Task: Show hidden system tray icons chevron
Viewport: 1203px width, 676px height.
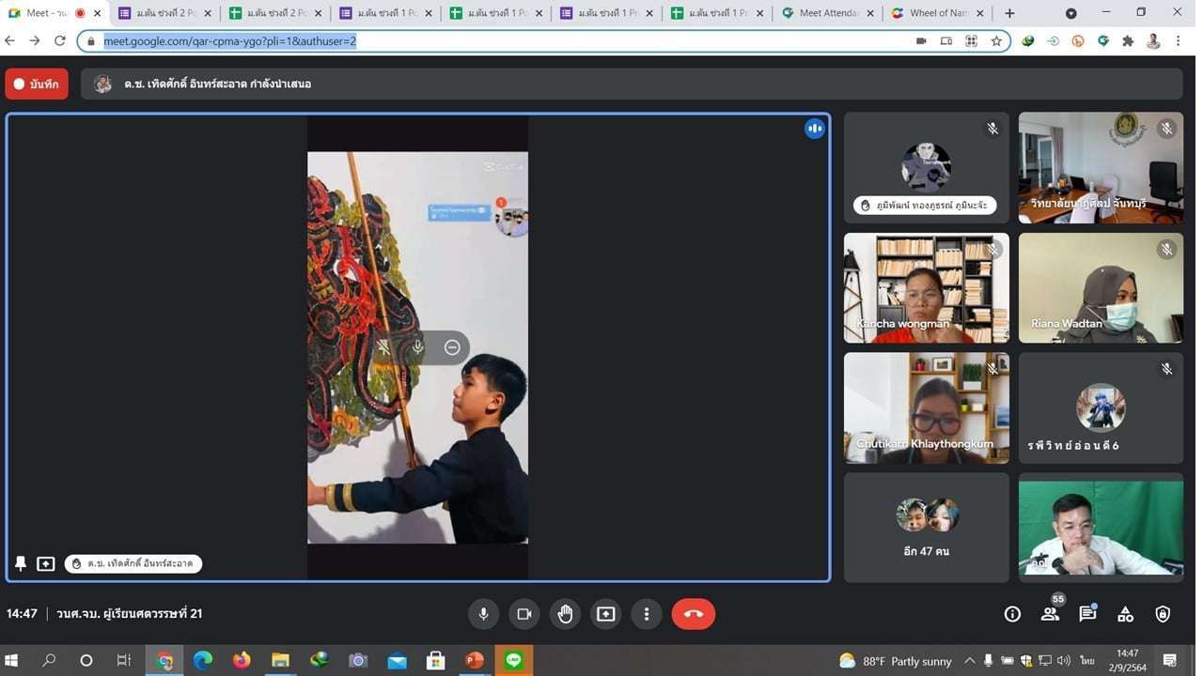Action: pos(970,660)
